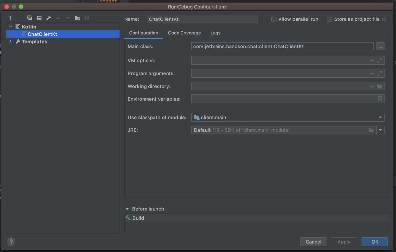
Task: Click the Kotlin logo icon in the tree
Action: tap(18, 27)
